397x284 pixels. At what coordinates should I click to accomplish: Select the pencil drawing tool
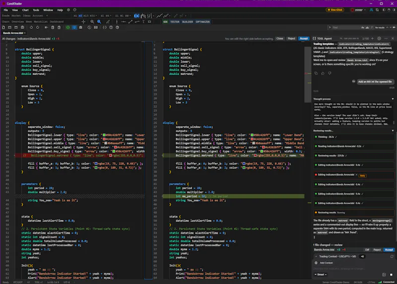coord(108,22)
